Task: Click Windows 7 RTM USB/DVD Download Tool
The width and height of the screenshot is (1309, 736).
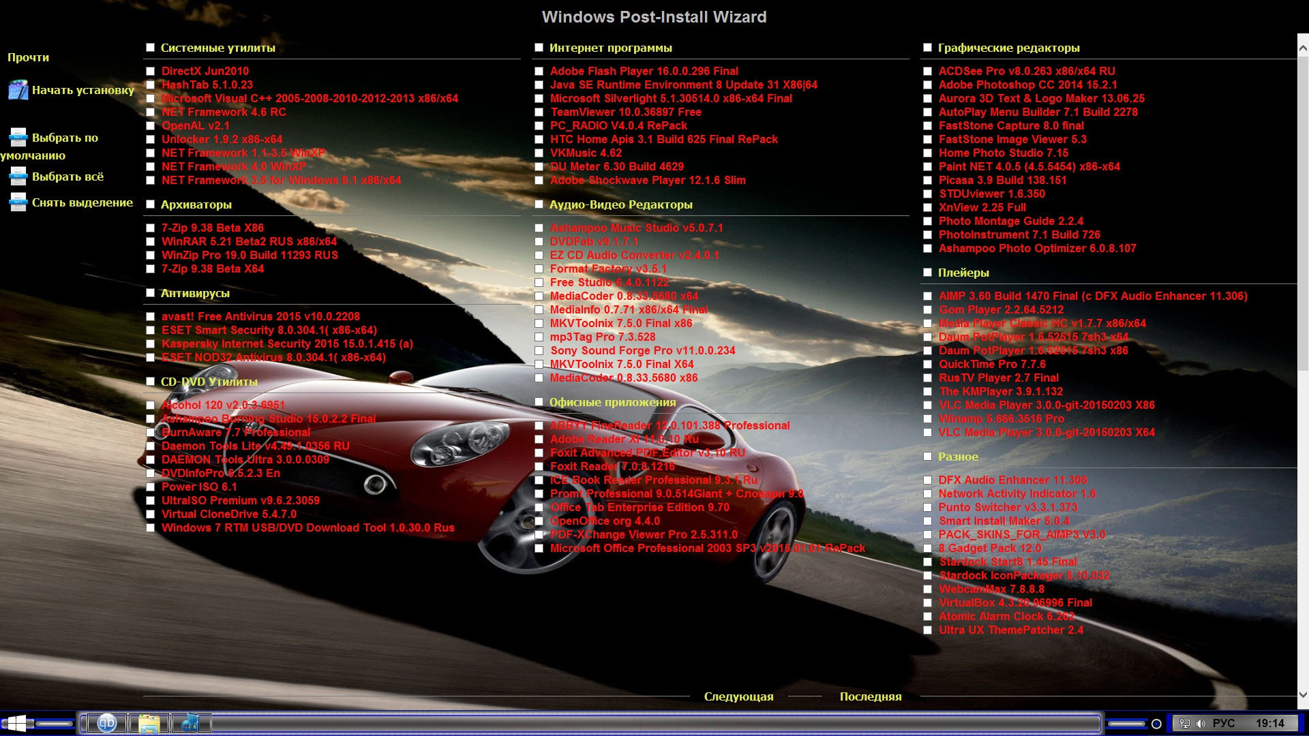Action: coord(307,527)
